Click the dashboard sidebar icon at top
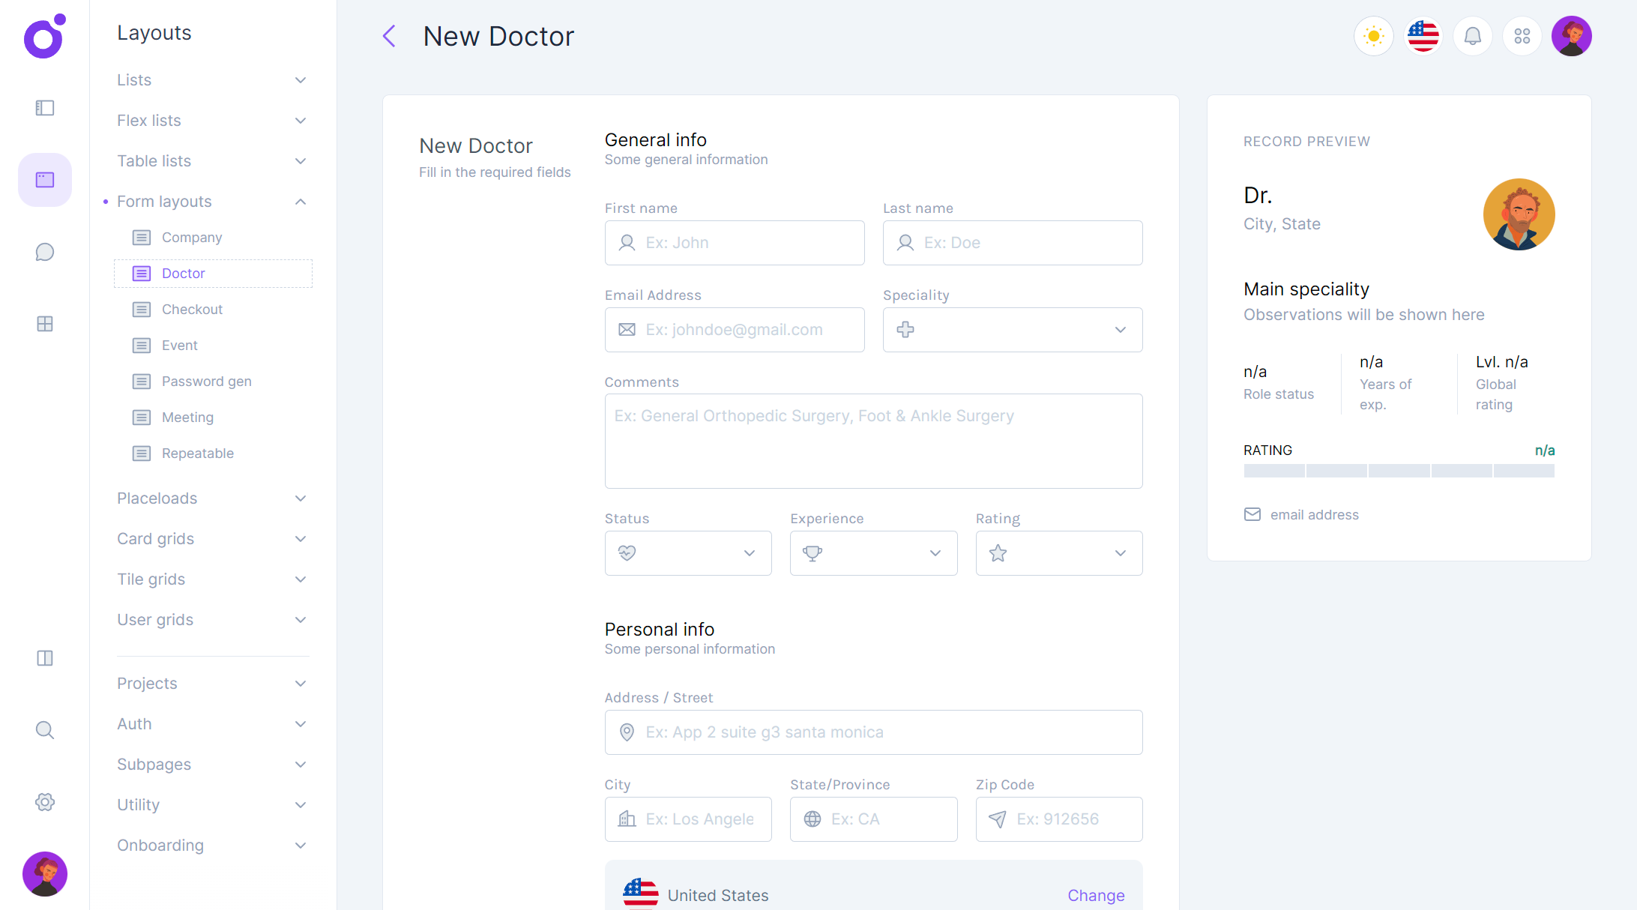 (x=45, y=108)
